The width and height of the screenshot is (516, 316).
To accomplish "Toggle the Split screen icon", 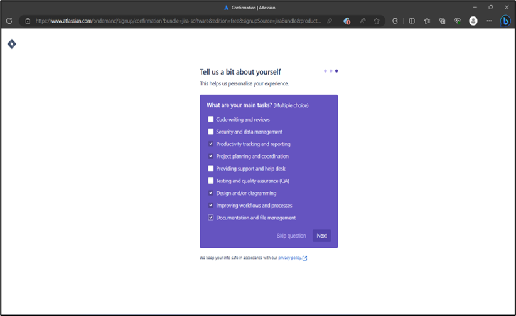I will (x=412, y=21).
